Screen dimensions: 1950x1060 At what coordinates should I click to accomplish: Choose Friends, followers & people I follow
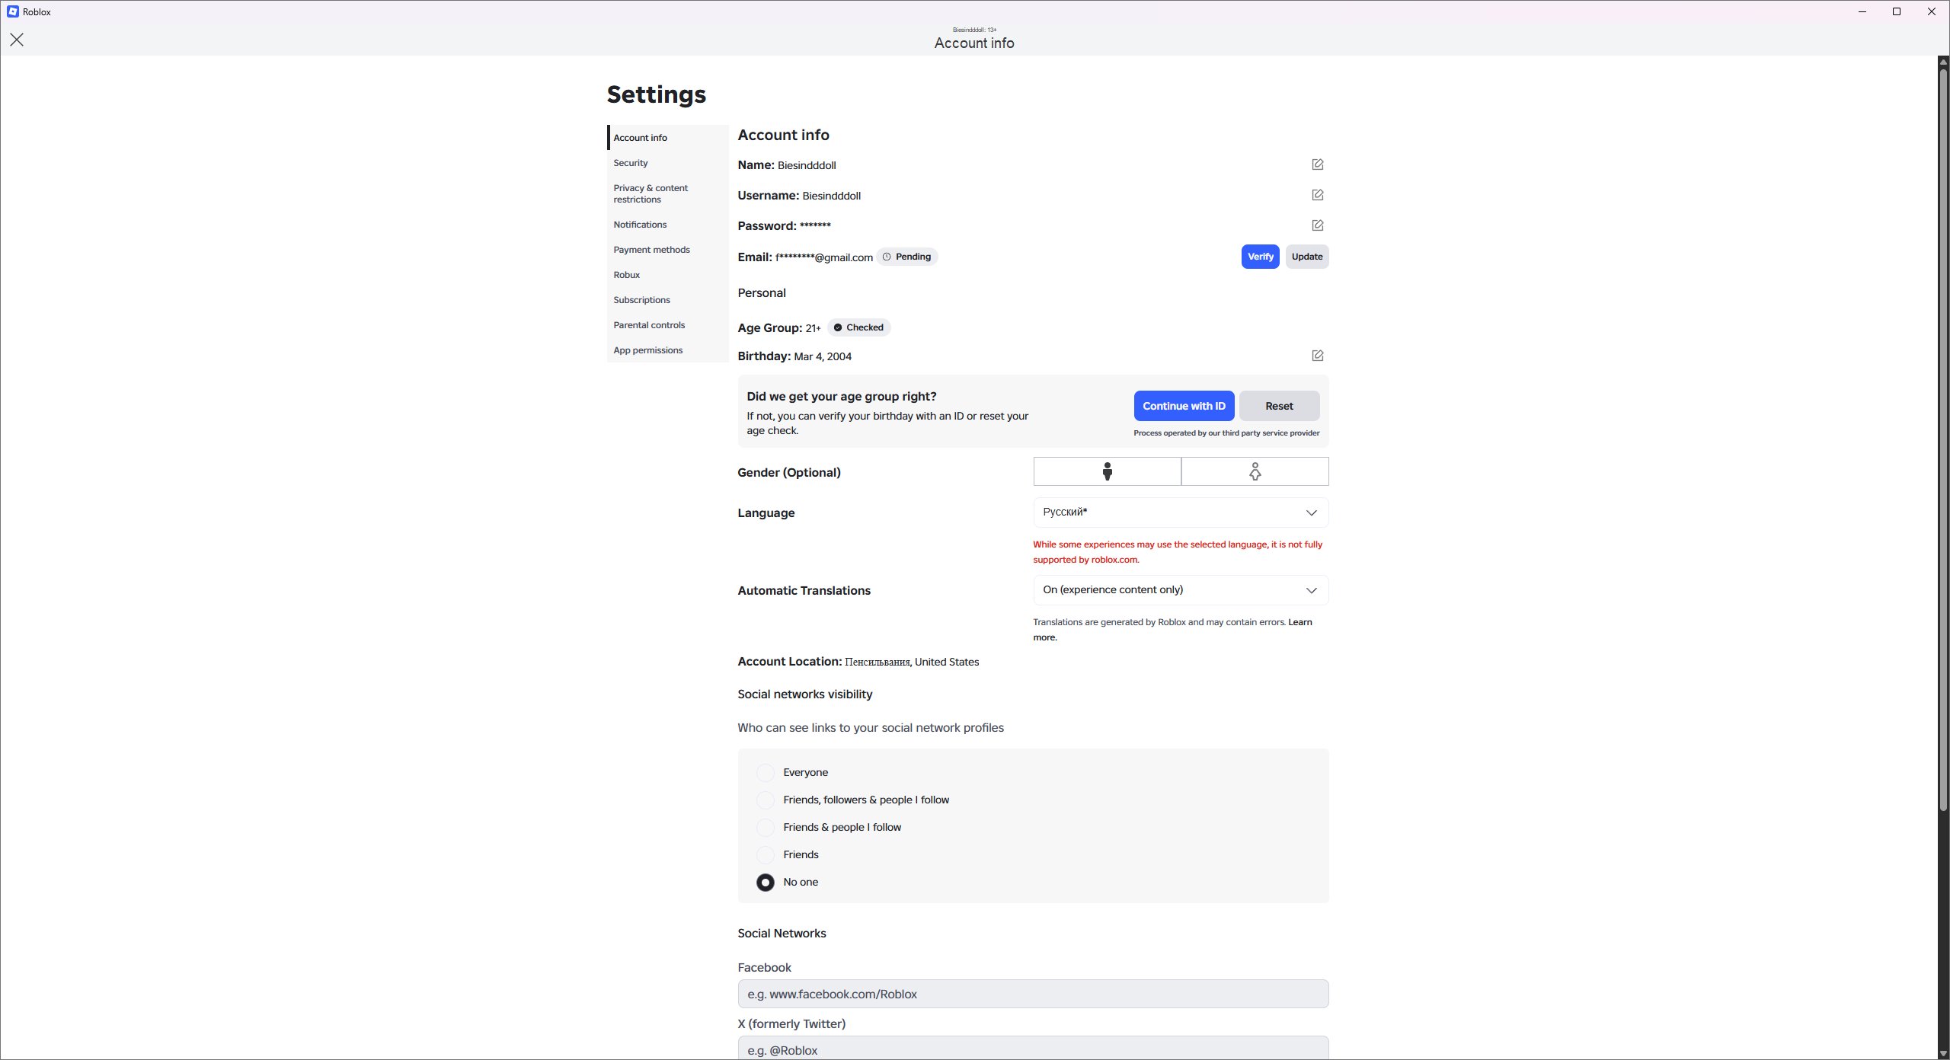pyautogui.click(x=765, y=800)
